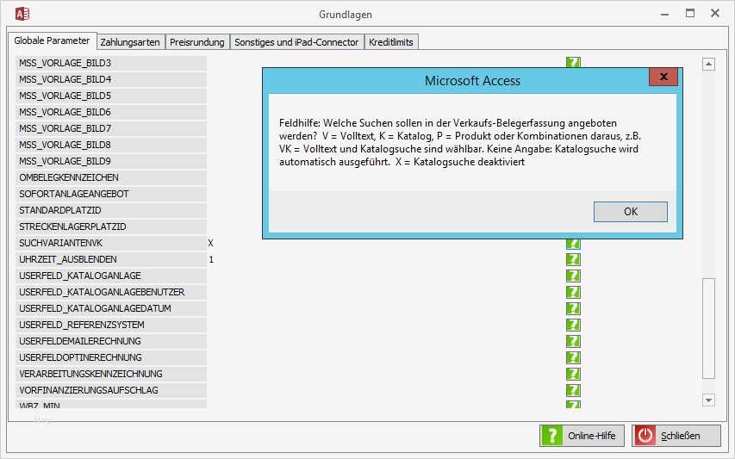Viewport: 735px width, 459px height.
Task: Click the USERFELDOPTINERECHNUNG parameter name
Action: (x=111, y=358)
